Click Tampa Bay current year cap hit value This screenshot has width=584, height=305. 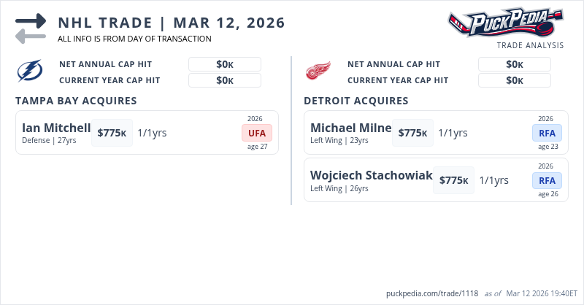225,80
